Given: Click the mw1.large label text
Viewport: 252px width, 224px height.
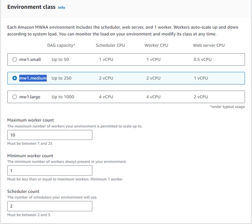Looking at the screenshot, I should click(x=30, y=97).
